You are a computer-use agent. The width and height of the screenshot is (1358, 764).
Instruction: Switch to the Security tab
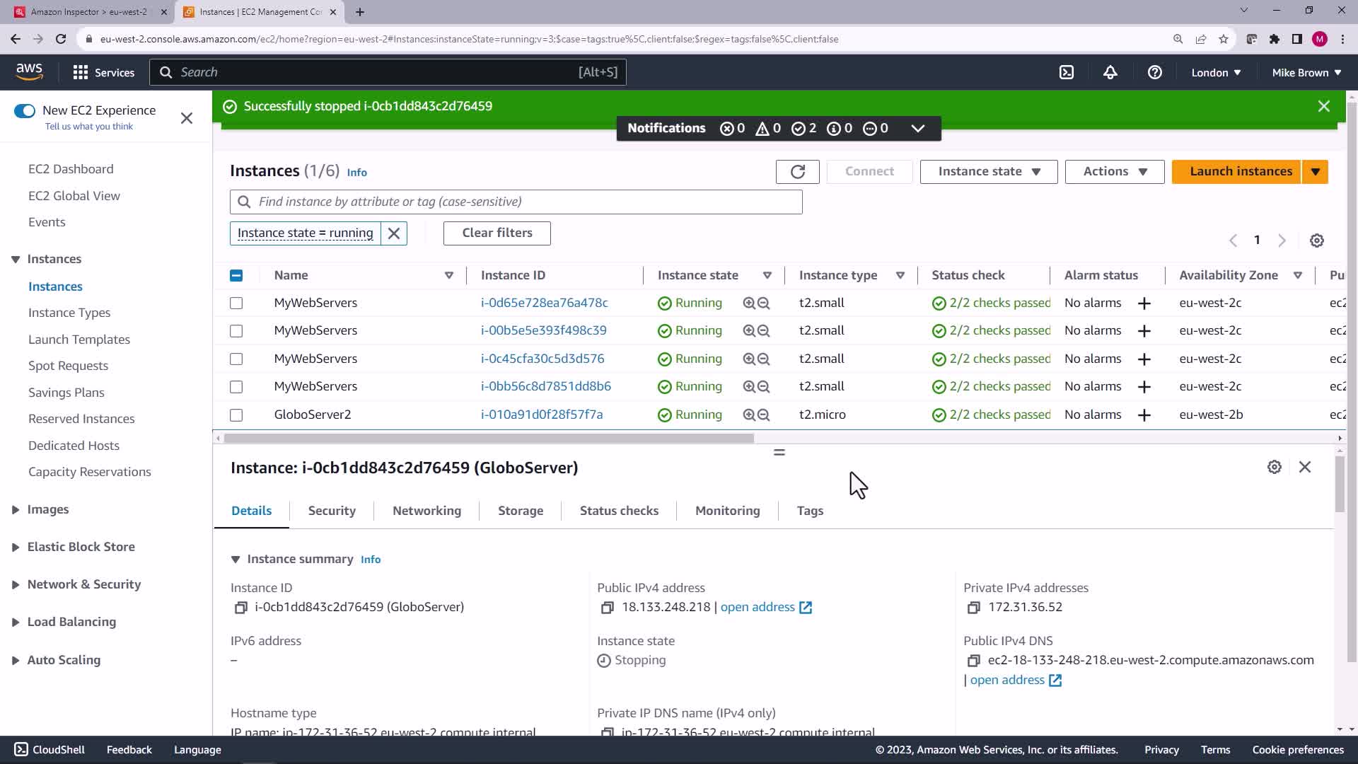pos(331,511)
